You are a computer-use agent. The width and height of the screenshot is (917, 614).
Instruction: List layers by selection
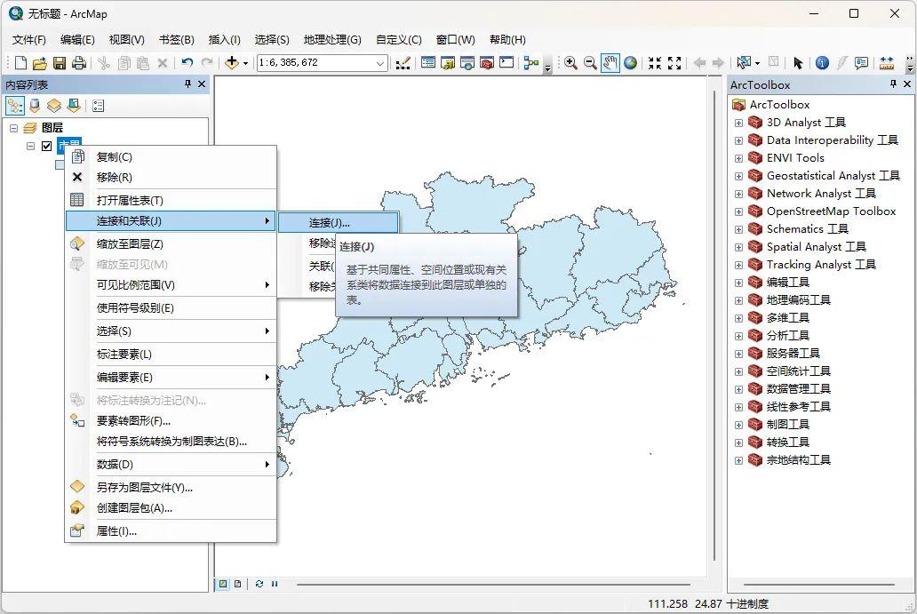[x=74, y=106]
